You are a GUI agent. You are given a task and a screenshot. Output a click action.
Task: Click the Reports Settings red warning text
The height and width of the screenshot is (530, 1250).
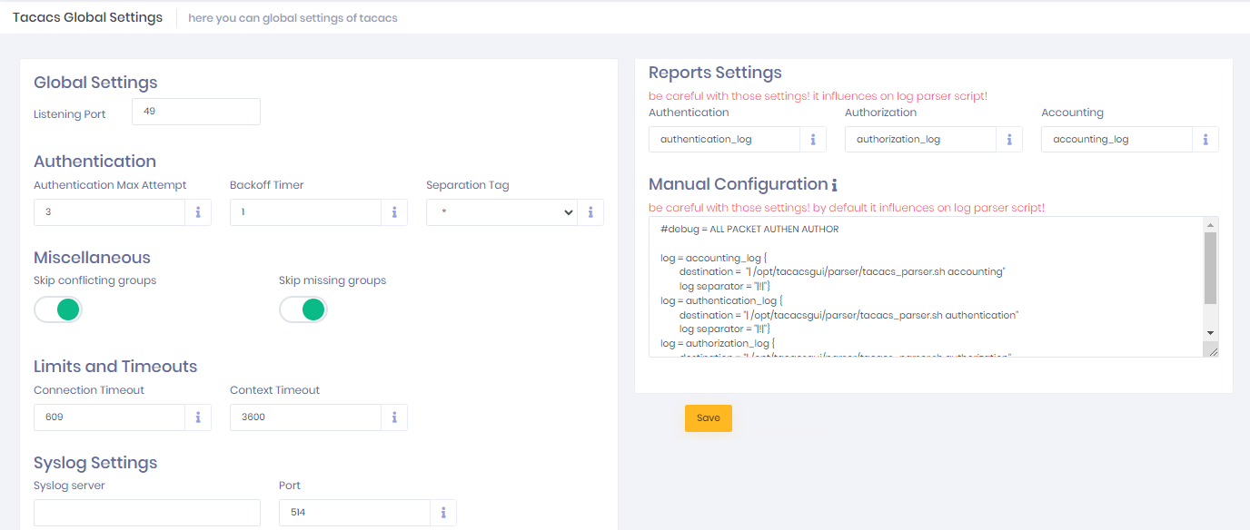(x=818, y=96)
